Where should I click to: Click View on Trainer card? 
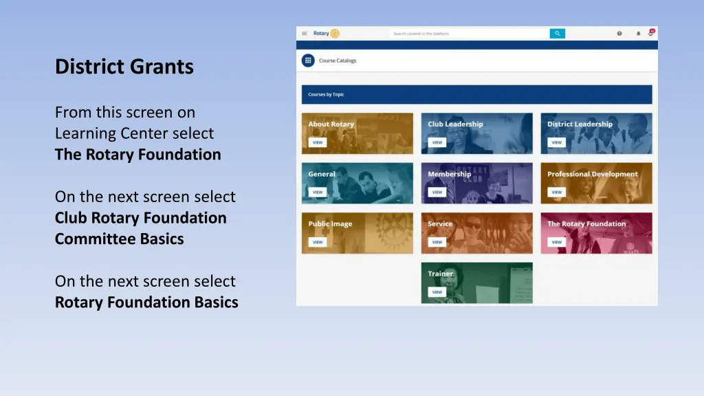point(437,291)
